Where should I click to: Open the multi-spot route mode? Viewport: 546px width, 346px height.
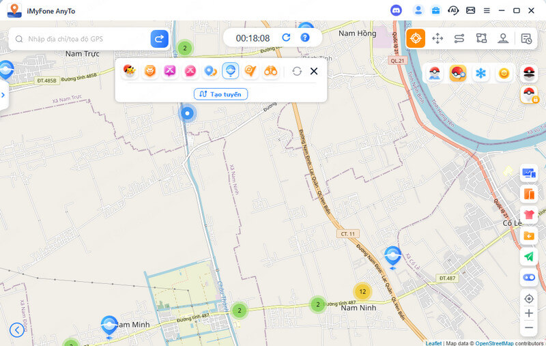point(481,38)
